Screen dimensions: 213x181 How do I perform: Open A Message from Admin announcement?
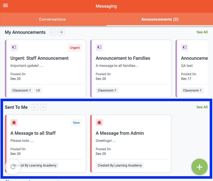point(120,133)
